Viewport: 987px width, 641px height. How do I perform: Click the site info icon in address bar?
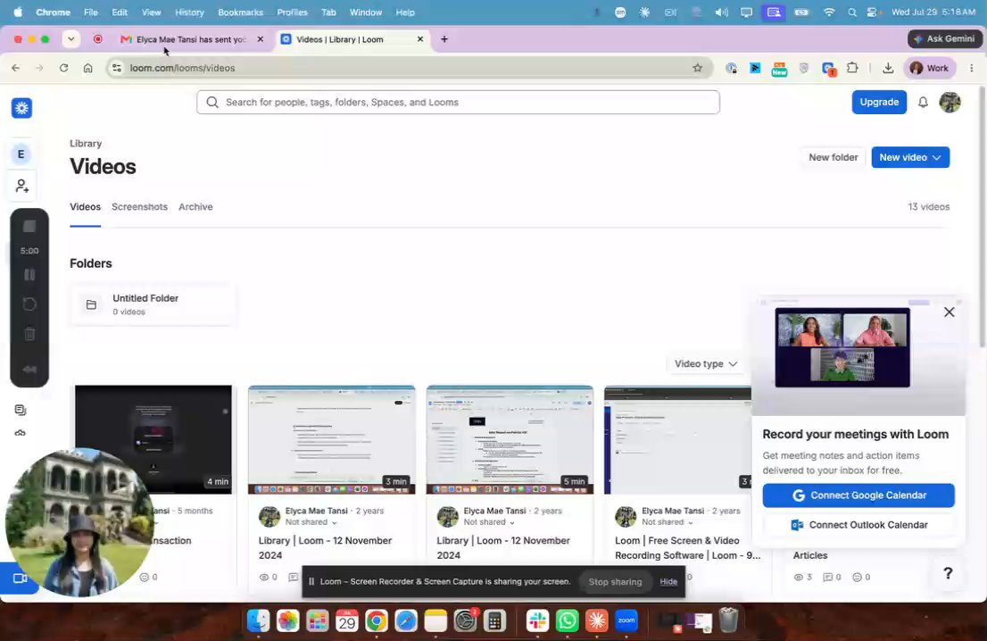116,68
